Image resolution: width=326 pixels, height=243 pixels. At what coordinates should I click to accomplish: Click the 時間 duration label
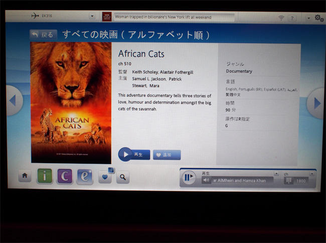(230, 103)
